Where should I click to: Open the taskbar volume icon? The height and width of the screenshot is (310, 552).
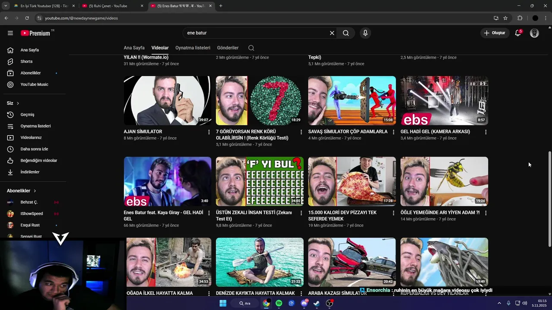(x=524, y=303)
